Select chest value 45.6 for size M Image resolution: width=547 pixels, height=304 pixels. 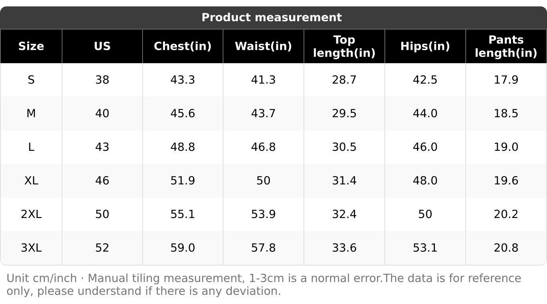point(183,114)
